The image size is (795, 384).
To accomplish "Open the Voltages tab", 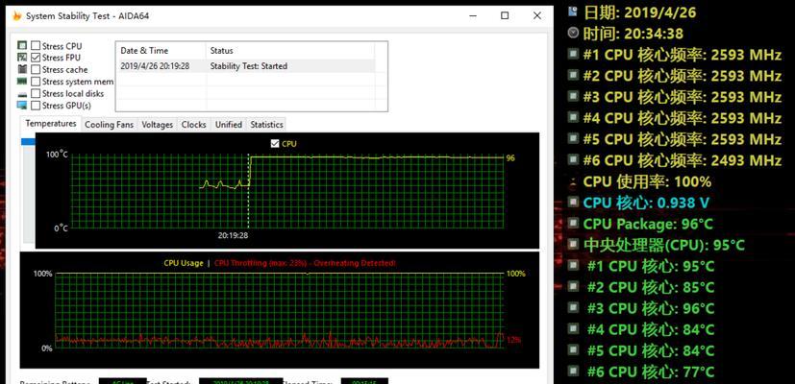I will point(158,124).
